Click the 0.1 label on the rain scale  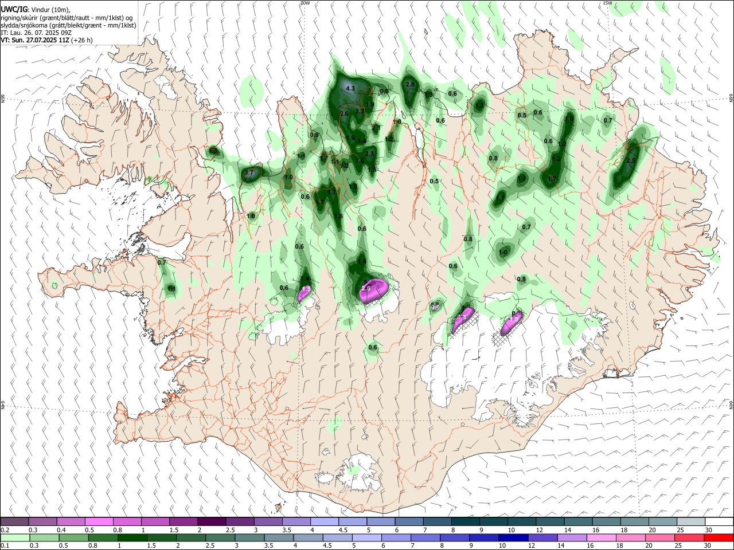(x=5, y=545)
